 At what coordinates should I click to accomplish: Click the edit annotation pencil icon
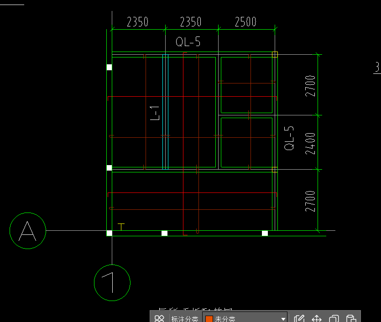click(x=299, y=318)
